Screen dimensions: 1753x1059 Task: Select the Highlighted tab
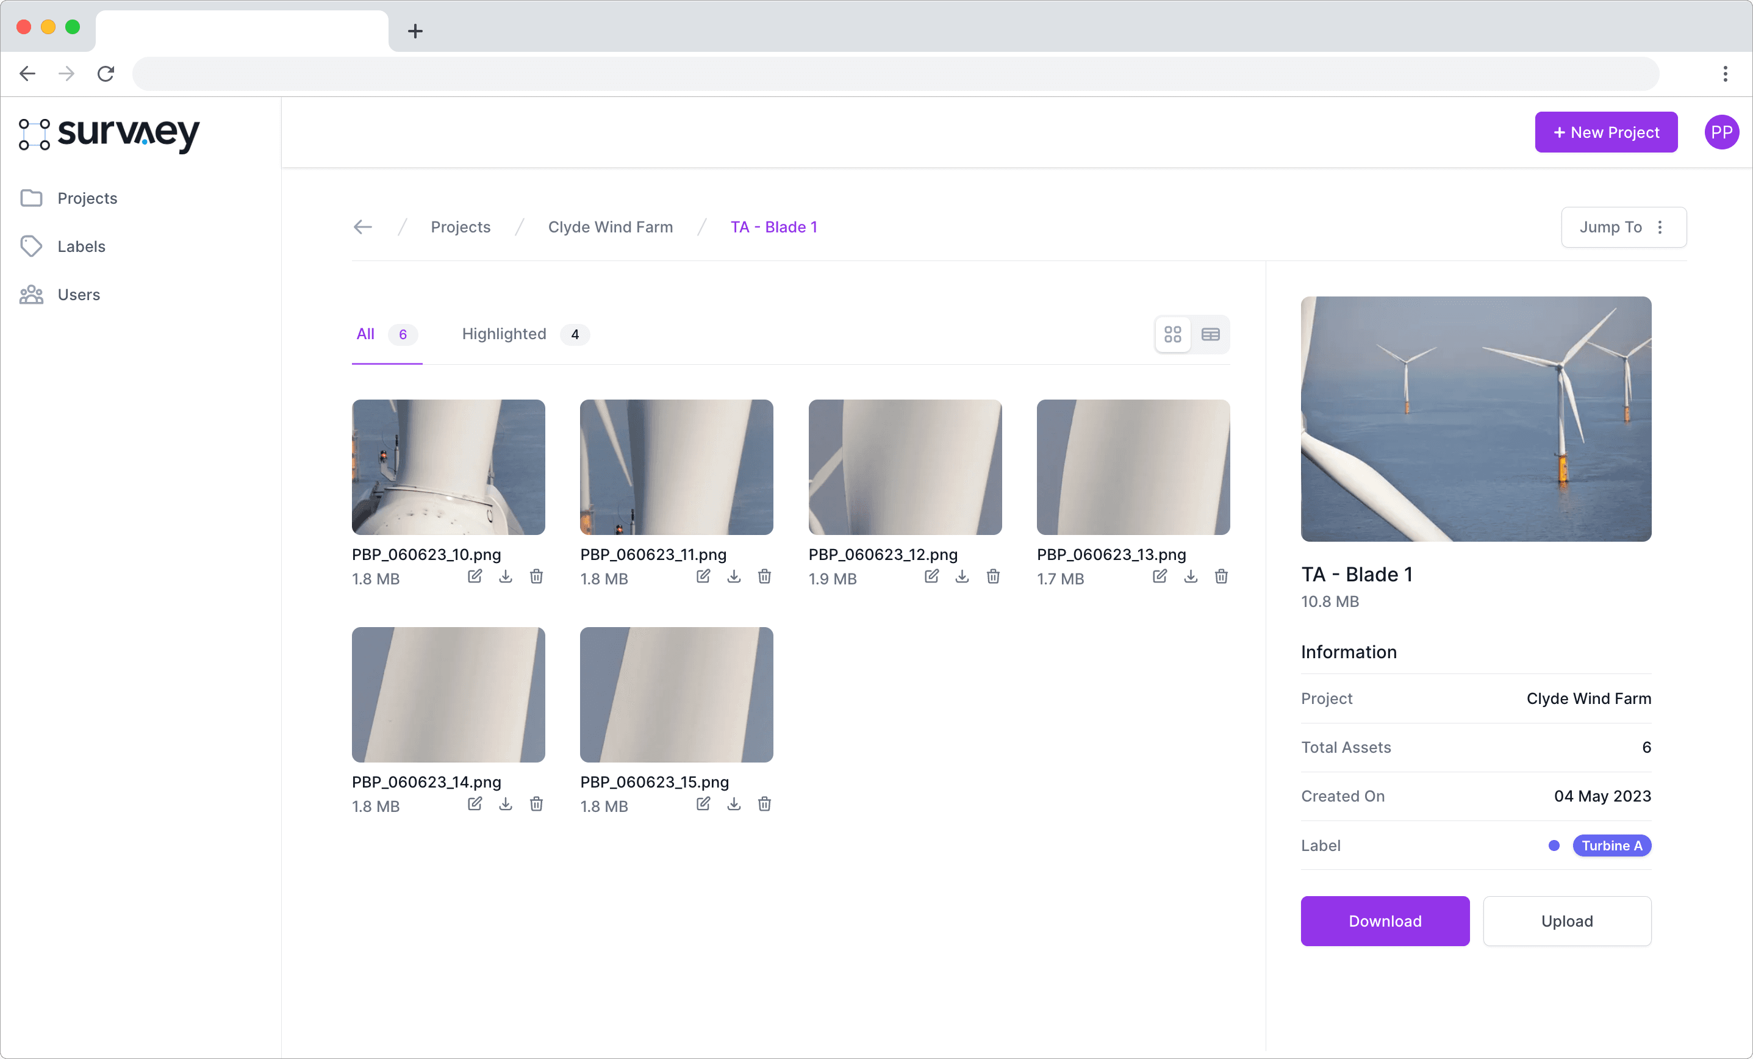526,334
